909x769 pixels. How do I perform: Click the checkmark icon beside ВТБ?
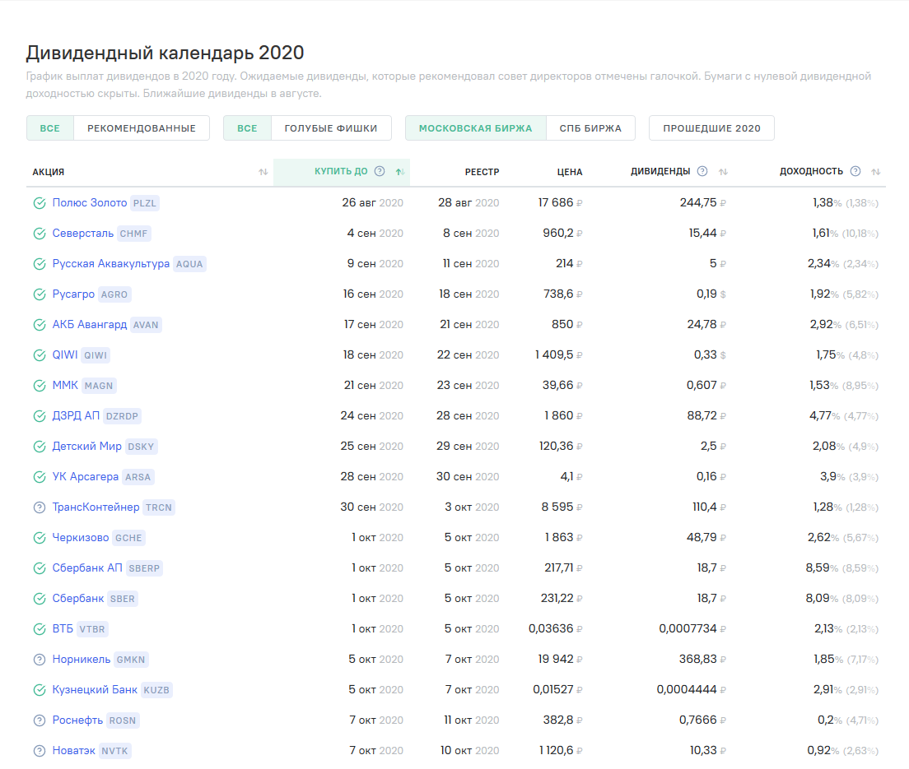click(x=40, y=629)
